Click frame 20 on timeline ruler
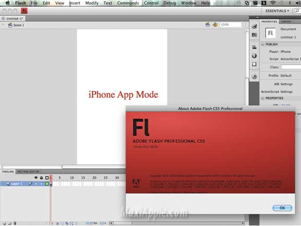301x226 pixels. tap(94, 178)
